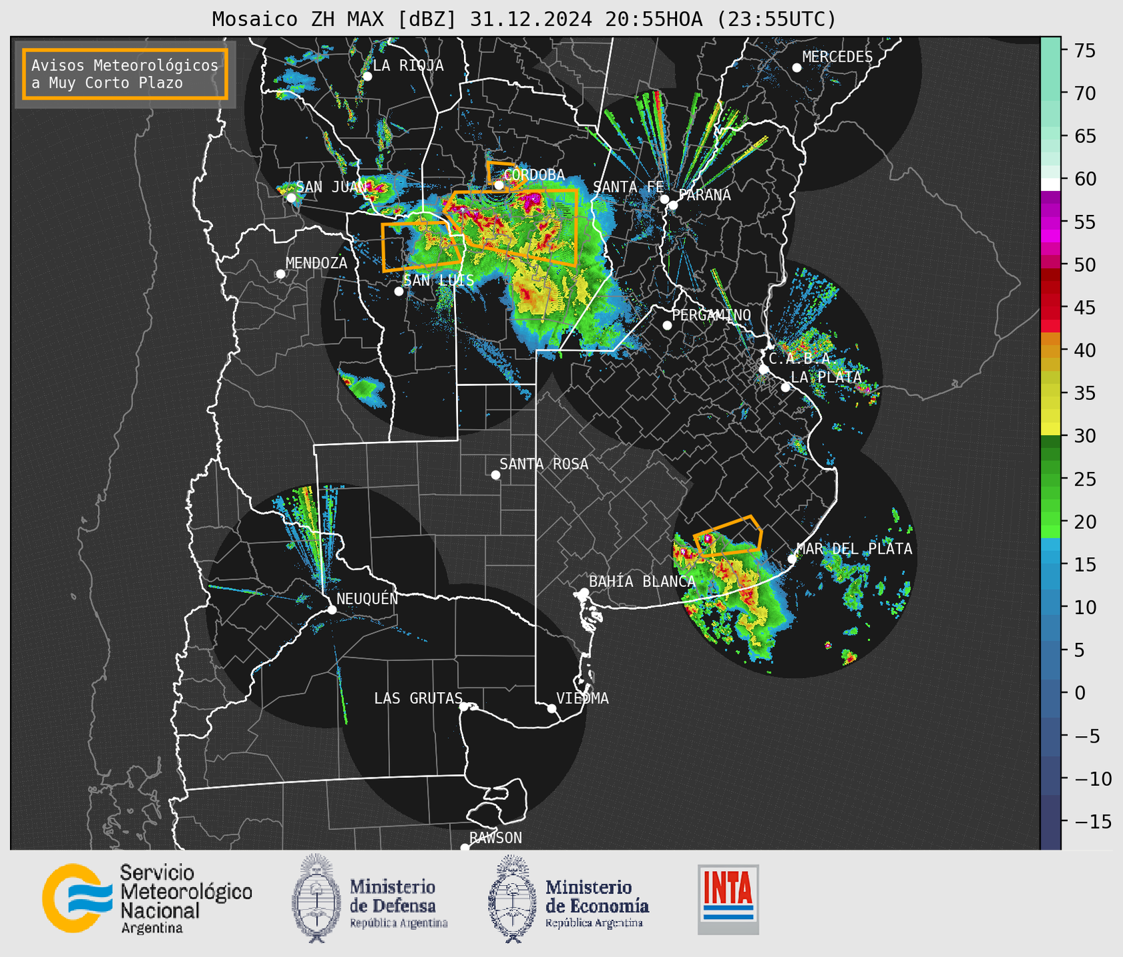Click the Ministerio de Defensa emblem
1123x957 pixels.
[316, 898]
